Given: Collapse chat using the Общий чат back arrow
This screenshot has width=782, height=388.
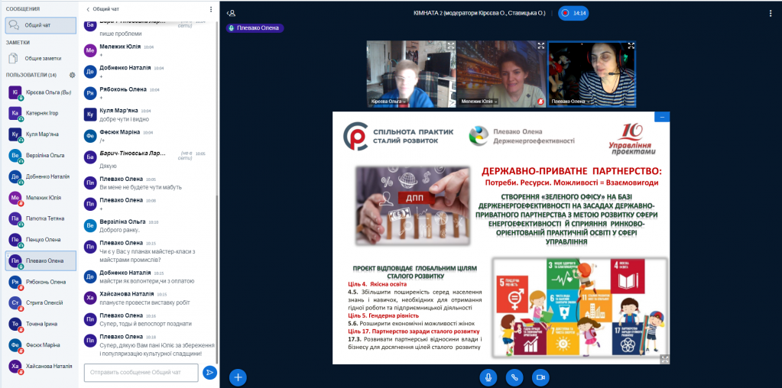Looking at the screenshot, I should [88, 9].
